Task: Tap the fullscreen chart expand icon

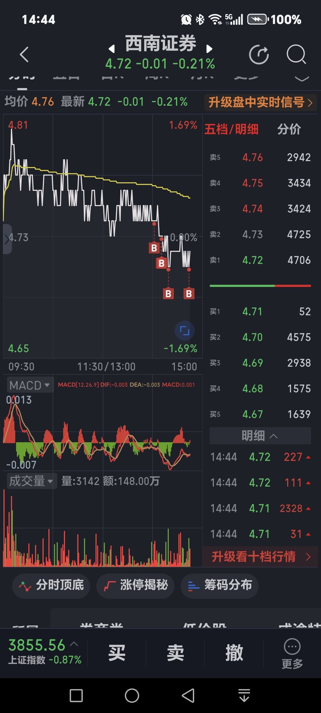Action: click(185, 331)
